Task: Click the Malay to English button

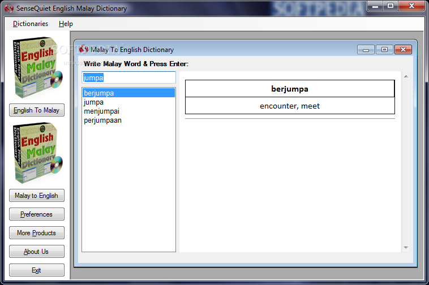Action: click(37, 196)
